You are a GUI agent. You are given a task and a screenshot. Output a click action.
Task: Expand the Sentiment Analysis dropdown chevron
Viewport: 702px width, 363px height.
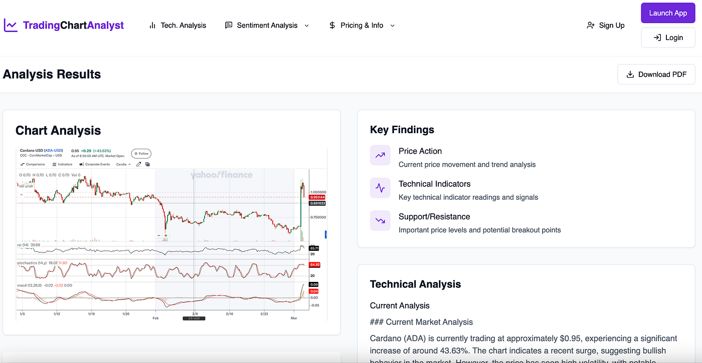coord(307,26)
